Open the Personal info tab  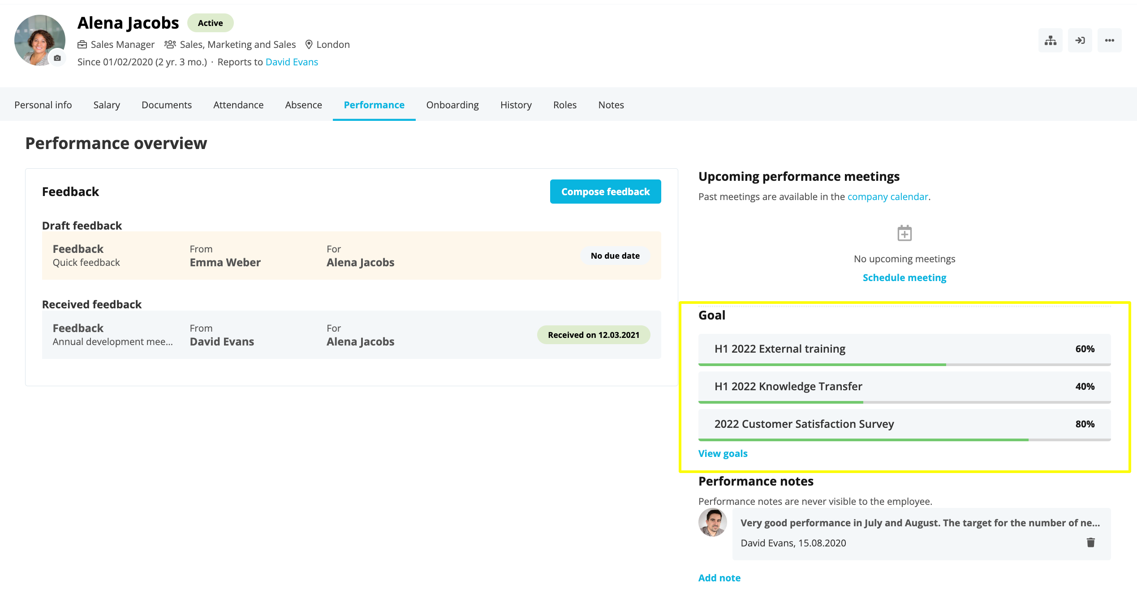(x=43, y=105)
